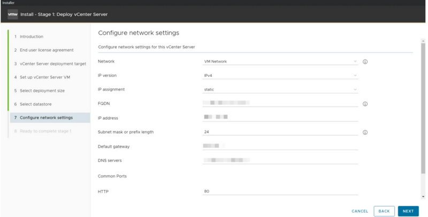Edit the Subnet mask or prefix length field
Image resolution: width=428 pixels, height=217 pixels.
(x=280, y=132)
